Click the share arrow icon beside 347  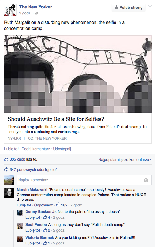click(6, 169)
